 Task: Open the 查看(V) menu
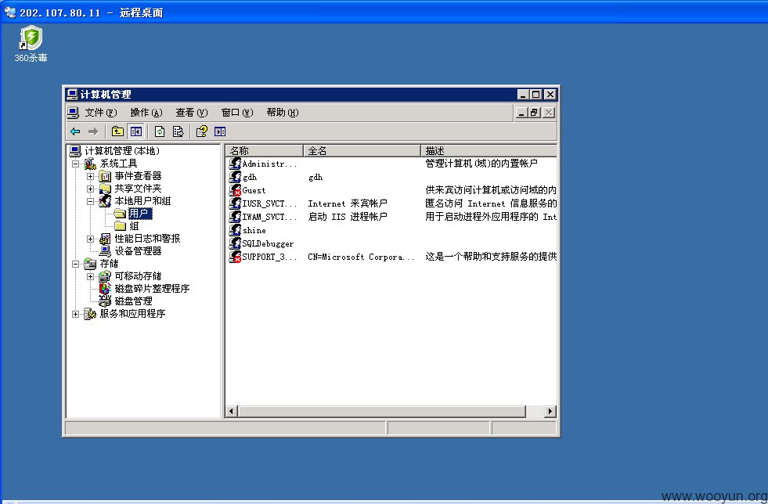click(192, 113)
